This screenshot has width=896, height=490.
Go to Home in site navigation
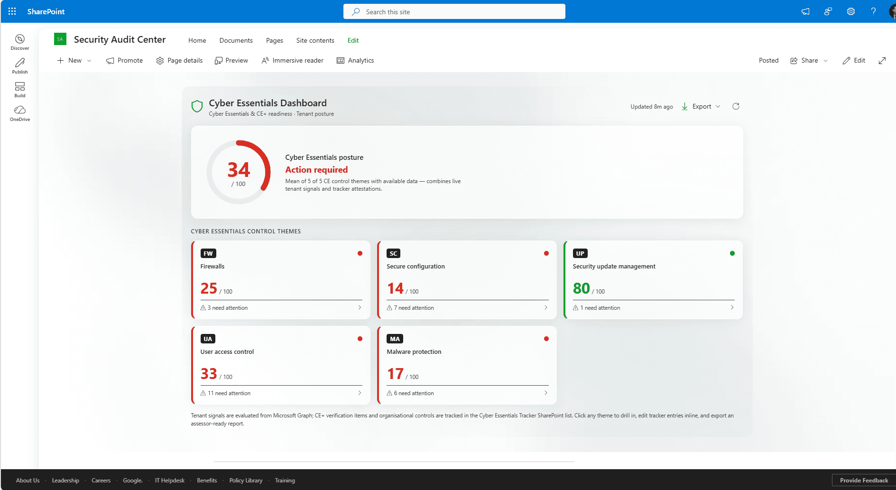coord(197,40)
